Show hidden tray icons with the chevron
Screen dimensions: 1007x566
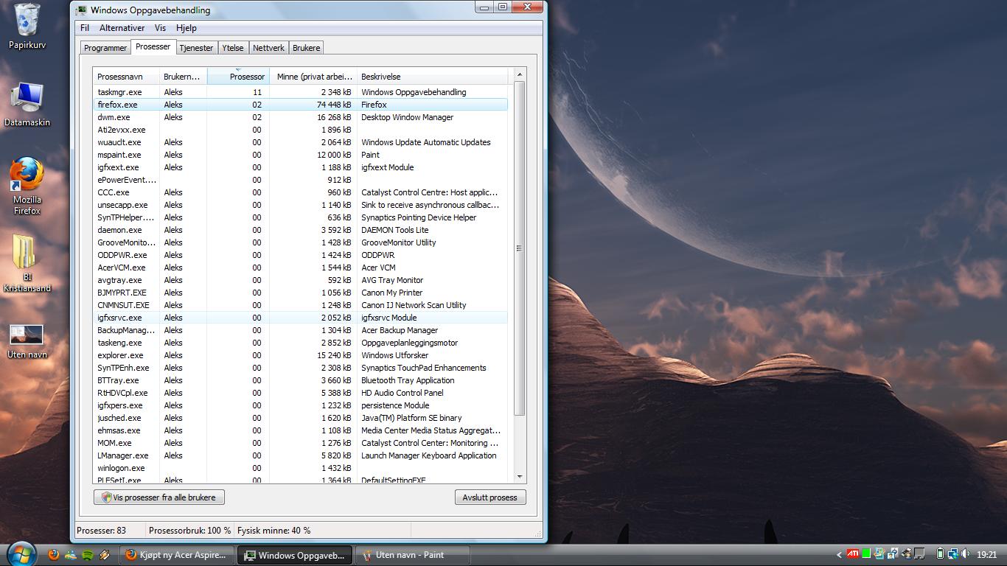coord(839,555)
